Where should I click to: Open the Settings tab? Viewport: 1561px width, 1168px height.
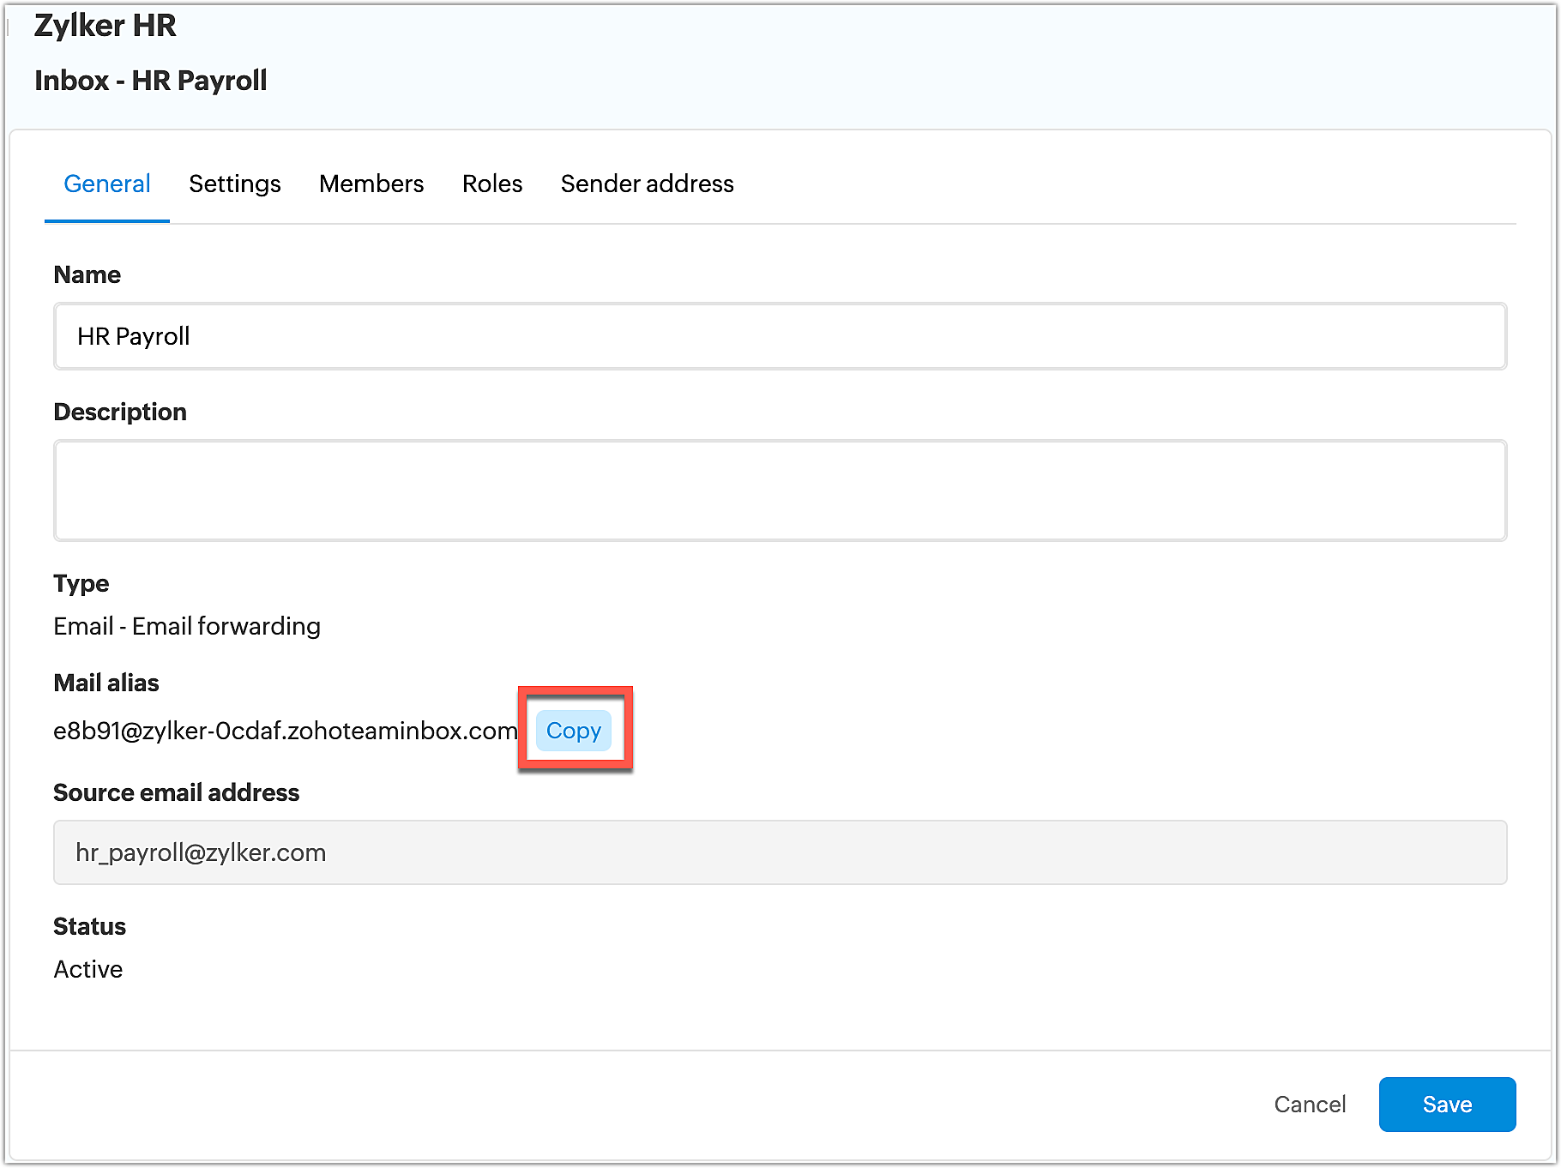(234, 184)
